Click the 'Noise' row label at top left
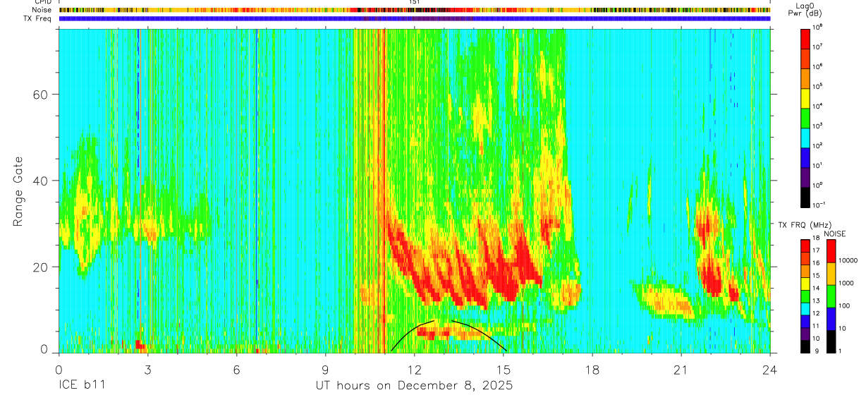The image size is (866, 400). click(43, 11)
